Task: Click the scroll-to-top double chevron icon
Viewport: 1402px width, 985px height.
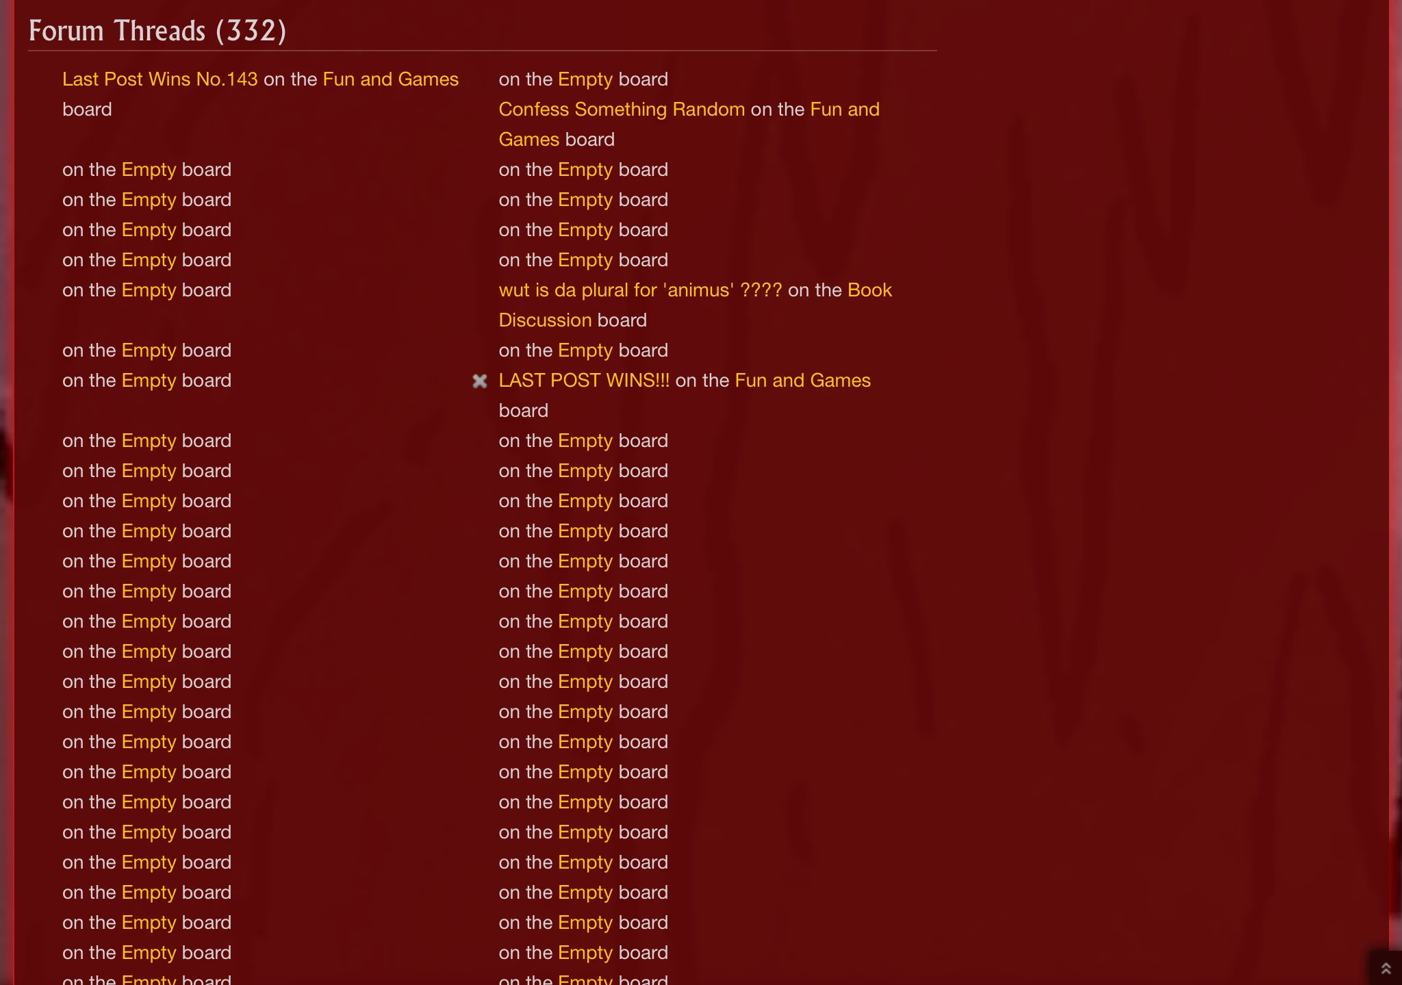Action: (x=1386, y=969)
